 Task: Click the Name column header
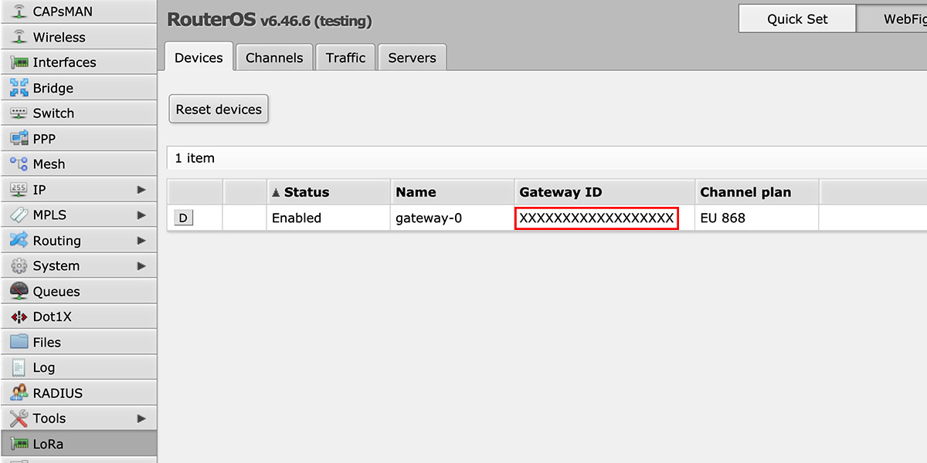tap(453, 193)
